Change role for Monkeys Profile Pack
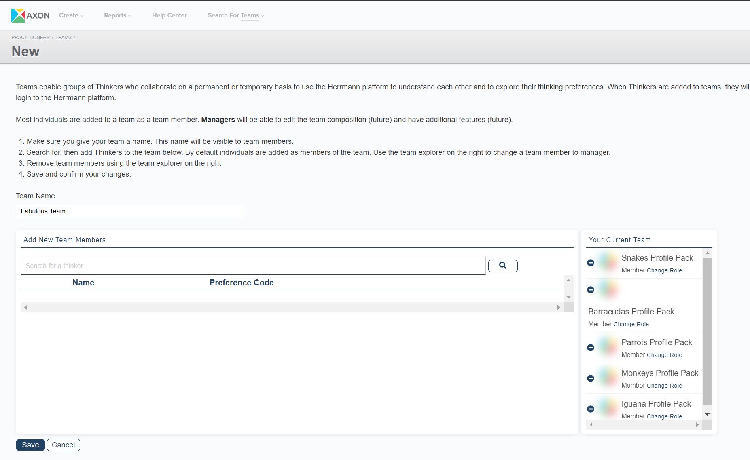The image size is (750, 460). tap(664, 386)
